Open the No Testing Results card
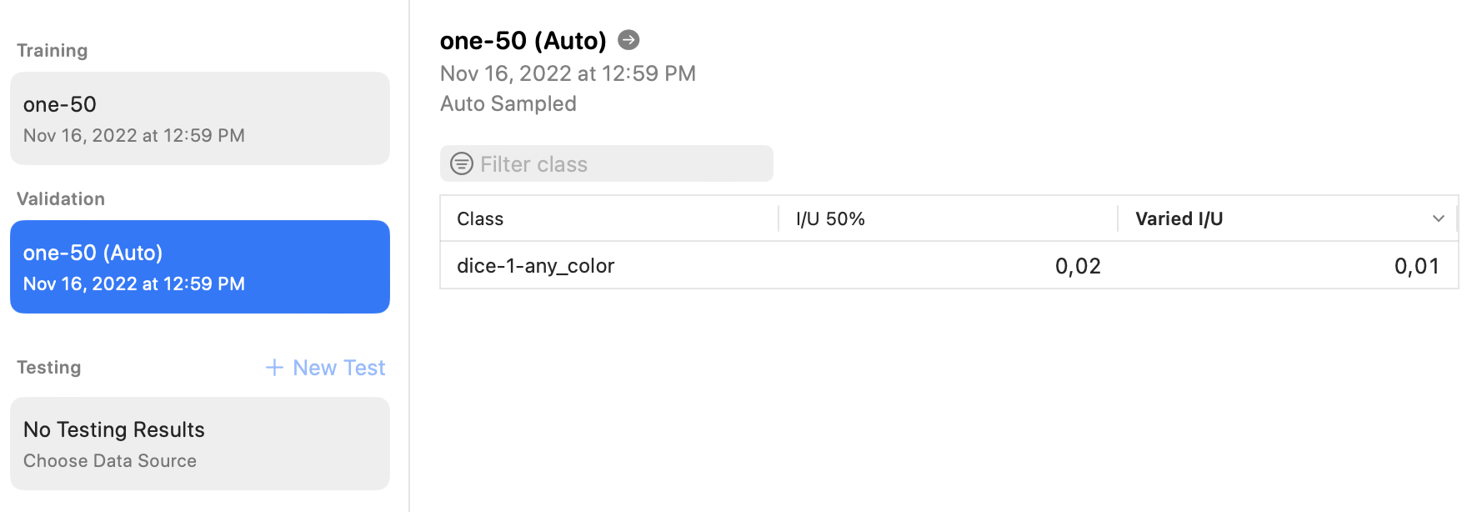This screenshot has width=1477, height=512. 200,444
